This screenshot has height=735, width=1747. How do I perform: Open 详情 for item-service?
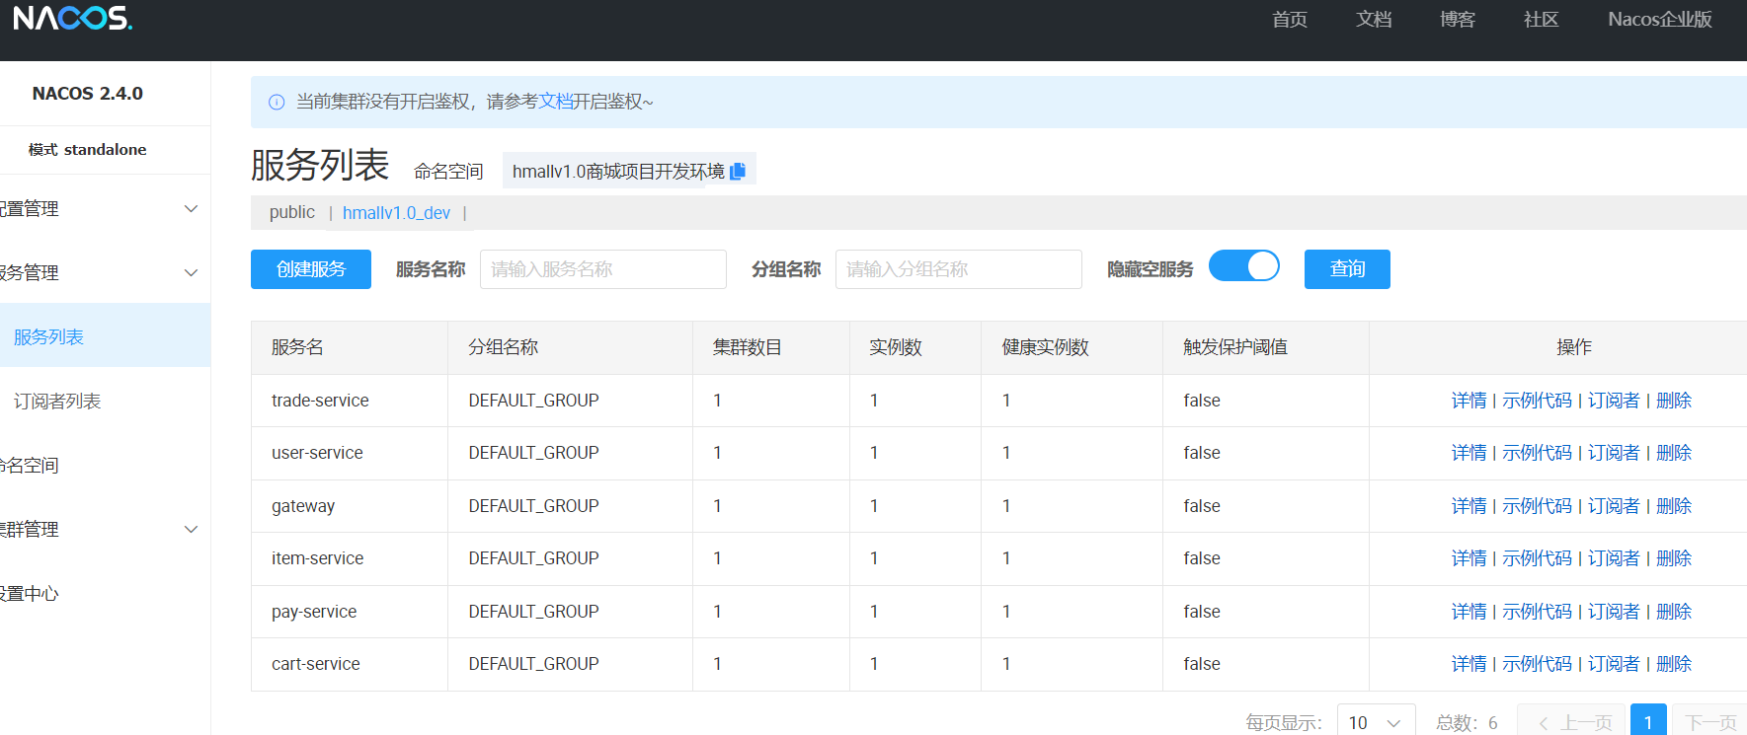[1469, 558]
